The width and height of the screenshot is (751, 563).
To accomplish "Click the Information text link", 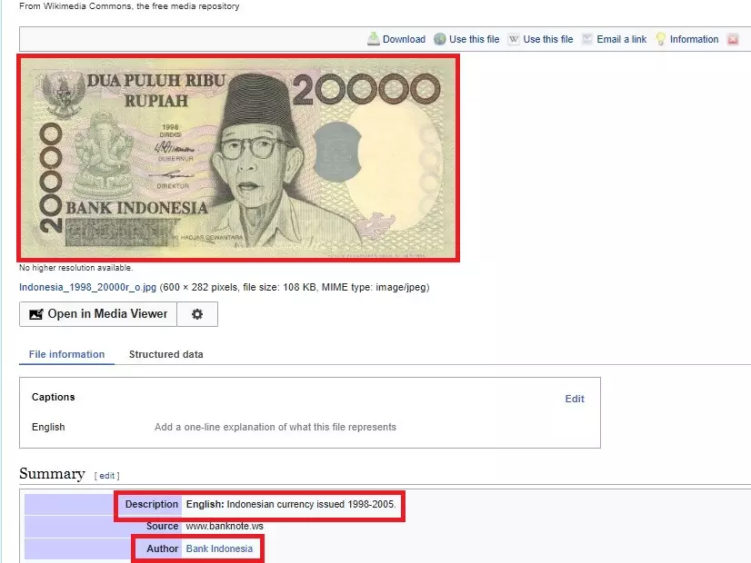I will [694, 39].
